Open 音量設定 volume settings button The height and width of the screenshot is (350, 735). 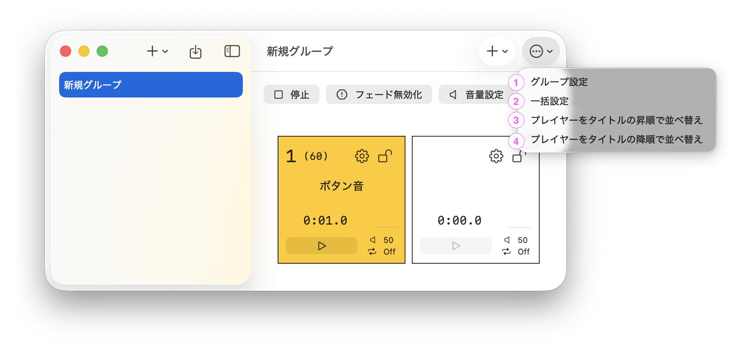click(x=475, y=94)
